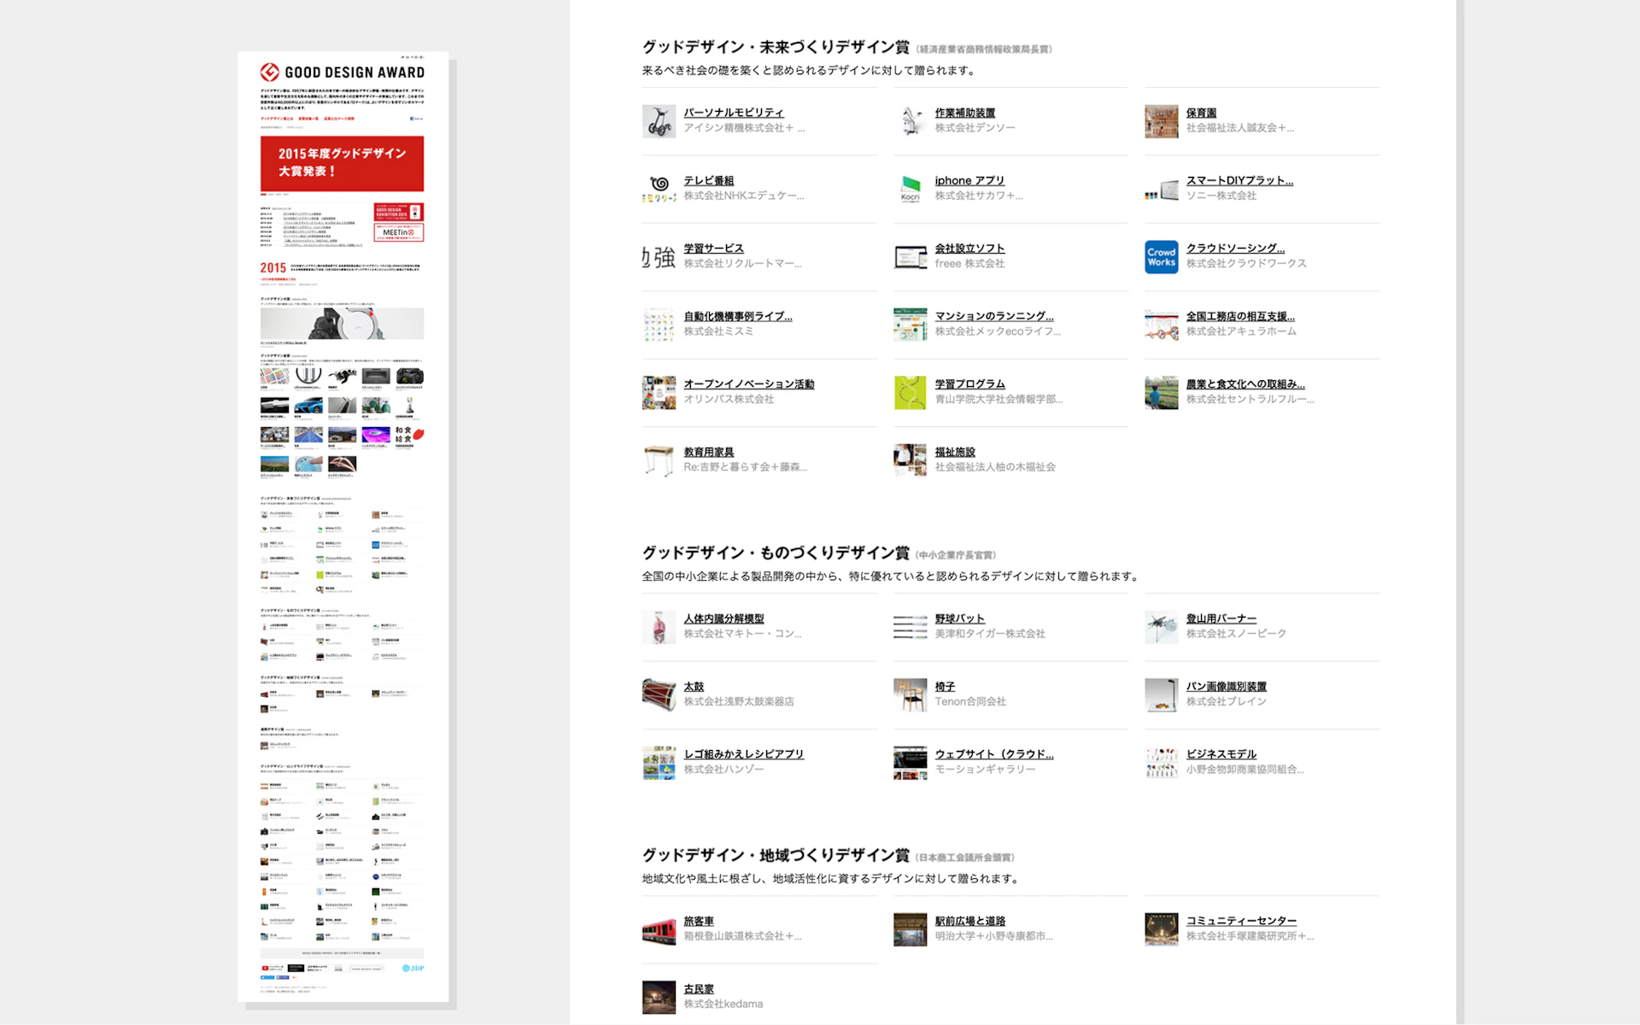Click the human organ model thumbnail
Viewport: 1640px width, 1025px height.
659,627
